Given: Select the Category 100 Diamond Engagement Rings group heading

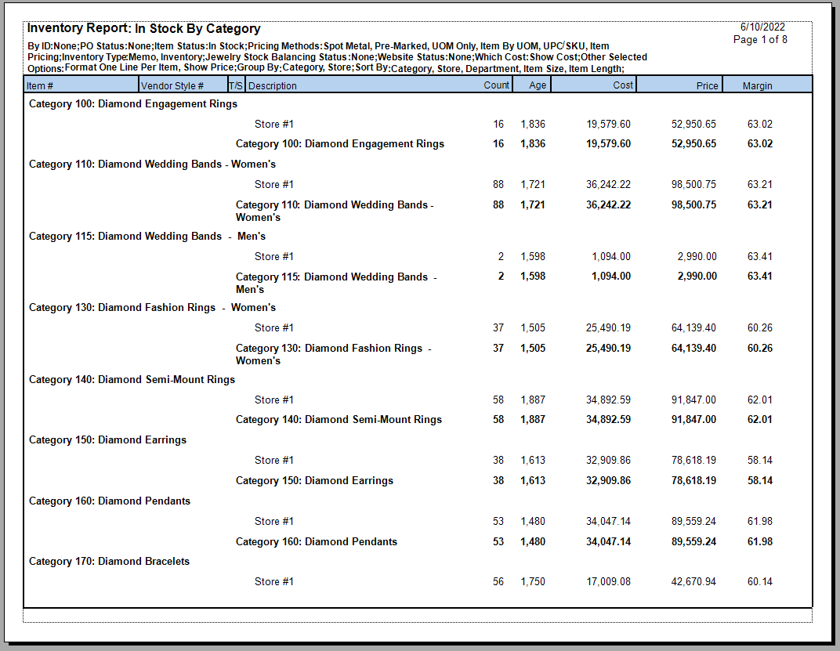Looking at the screenshot, I should (133, 103).
